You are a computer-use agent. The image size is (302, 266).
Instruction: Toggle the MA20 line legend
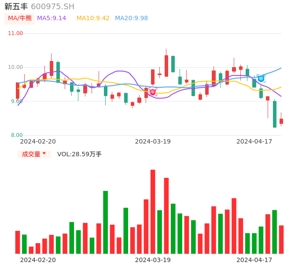pyautogui.click(x=131, y=18)
